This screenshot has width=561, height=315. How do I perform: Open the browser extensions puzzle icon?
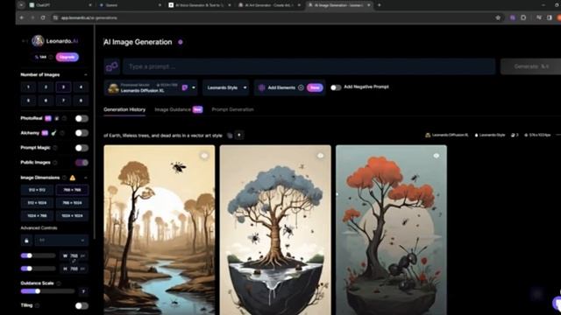523,17
